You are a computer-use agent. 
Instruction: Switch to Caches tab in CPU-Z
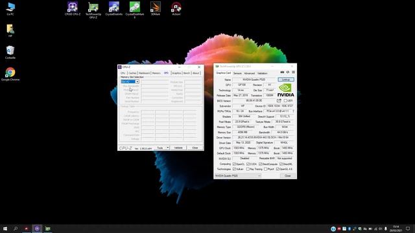click(x=132, y=73)
